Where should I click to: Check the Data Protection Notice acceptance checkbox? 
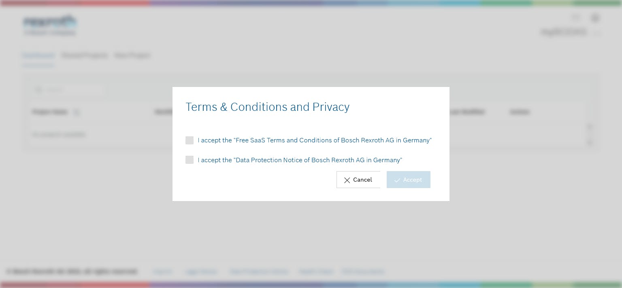tap(190, 160)
